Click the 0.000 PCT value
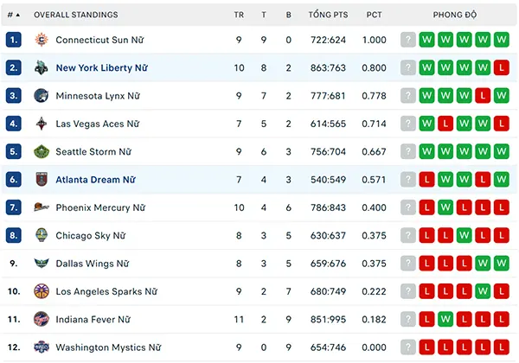This screenshot has width=519, height=363. coord(374,347)
